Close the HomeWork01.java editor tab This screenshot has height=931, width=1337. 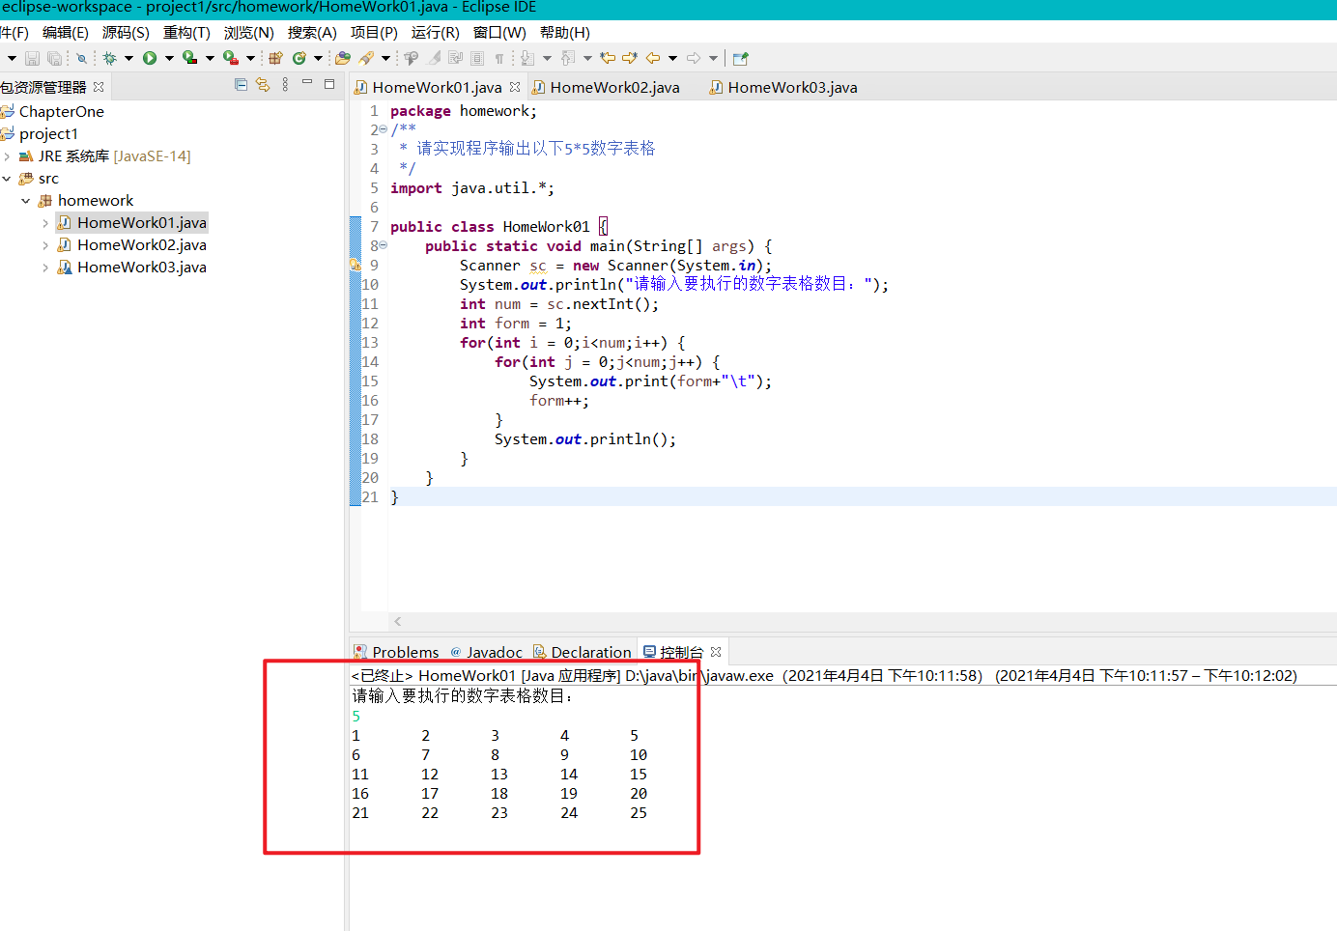click(x=515, y=87)
